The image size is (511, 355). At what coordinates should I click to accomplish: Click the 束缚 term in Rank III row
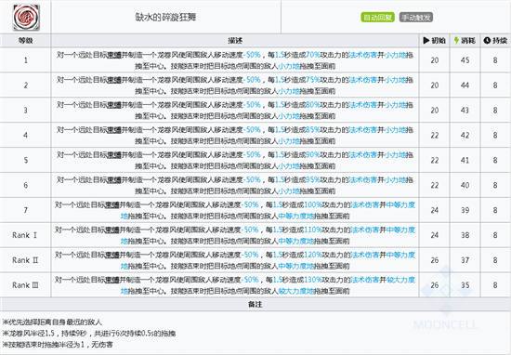[x=112, y=280]
